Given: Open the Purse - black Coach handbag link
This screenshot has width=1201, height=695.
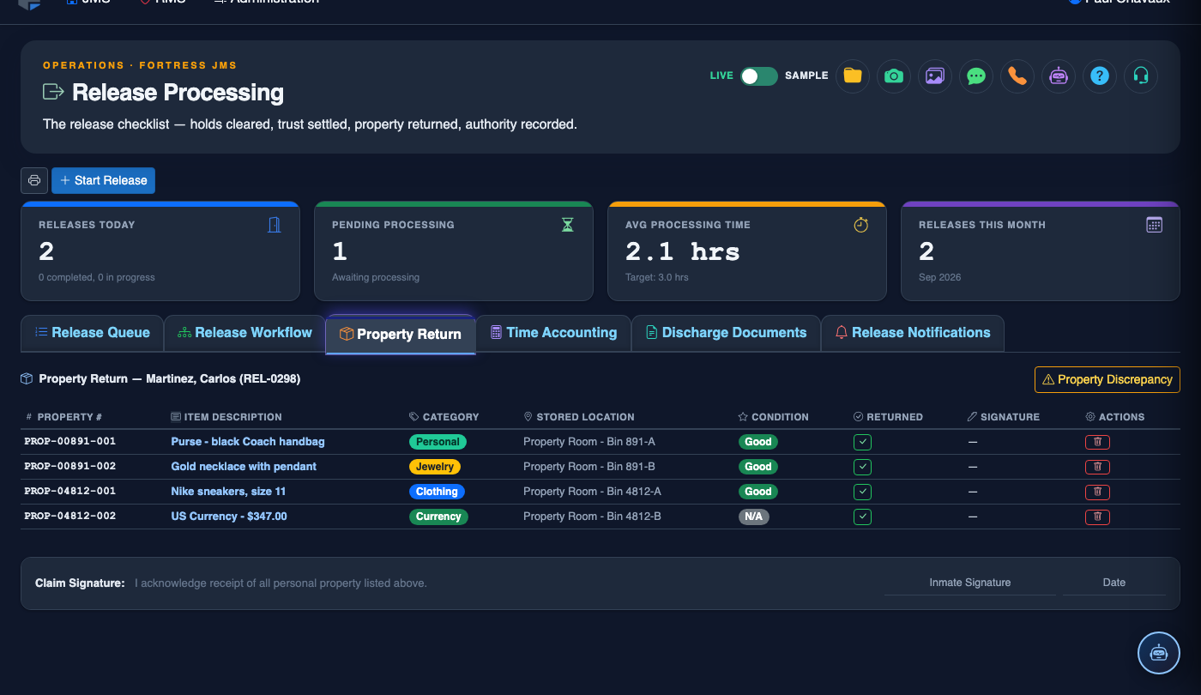Looking at the screenshot, I should click(x=248, y=442).
